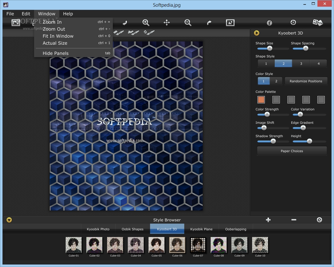The height and width of the screenshot is (267, 334).
Task: Select Shape Style option 3
Action: tap(301, 63)
